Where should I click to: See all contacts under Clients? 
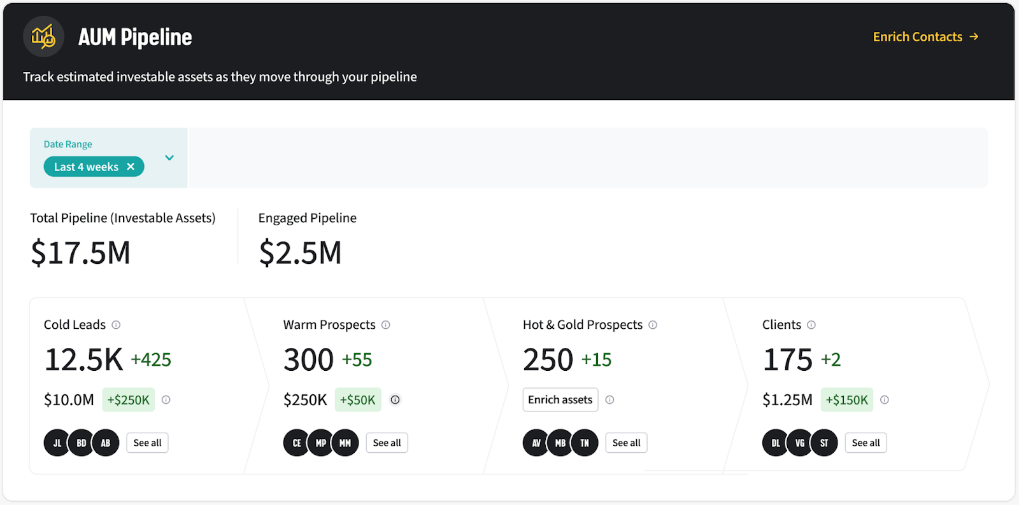pos(866,443)
